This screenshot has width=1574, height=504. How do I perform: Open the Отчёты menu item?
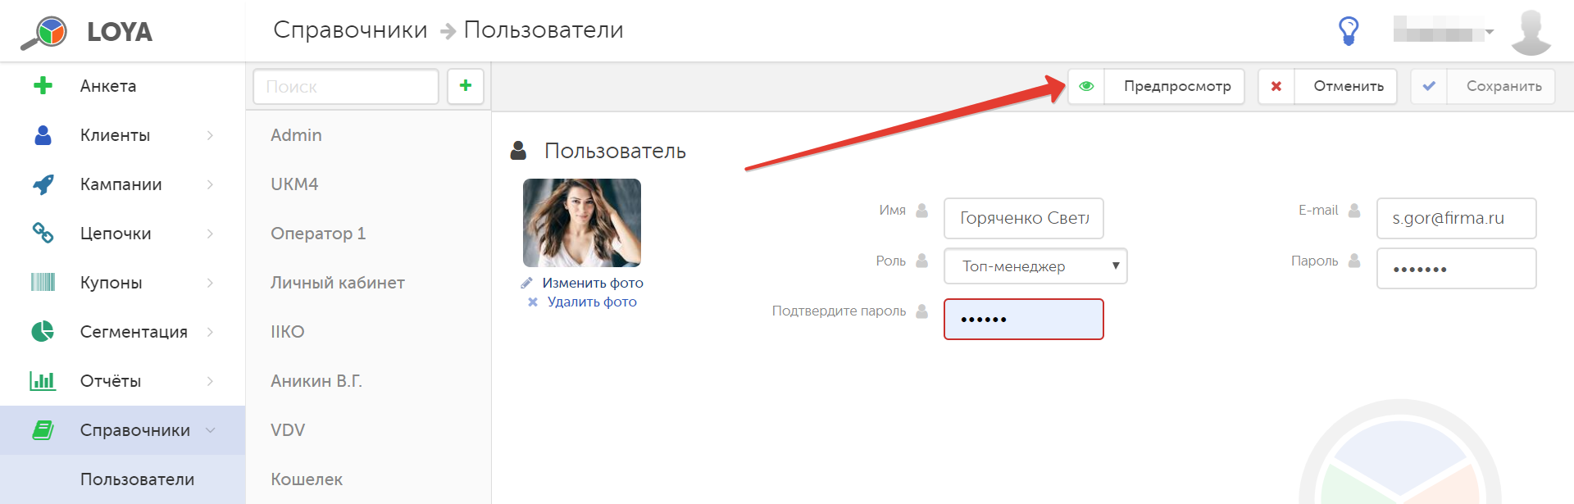[123, 381]
